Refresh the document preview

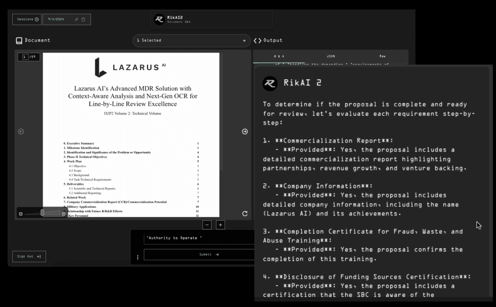(x=245, y=214)
